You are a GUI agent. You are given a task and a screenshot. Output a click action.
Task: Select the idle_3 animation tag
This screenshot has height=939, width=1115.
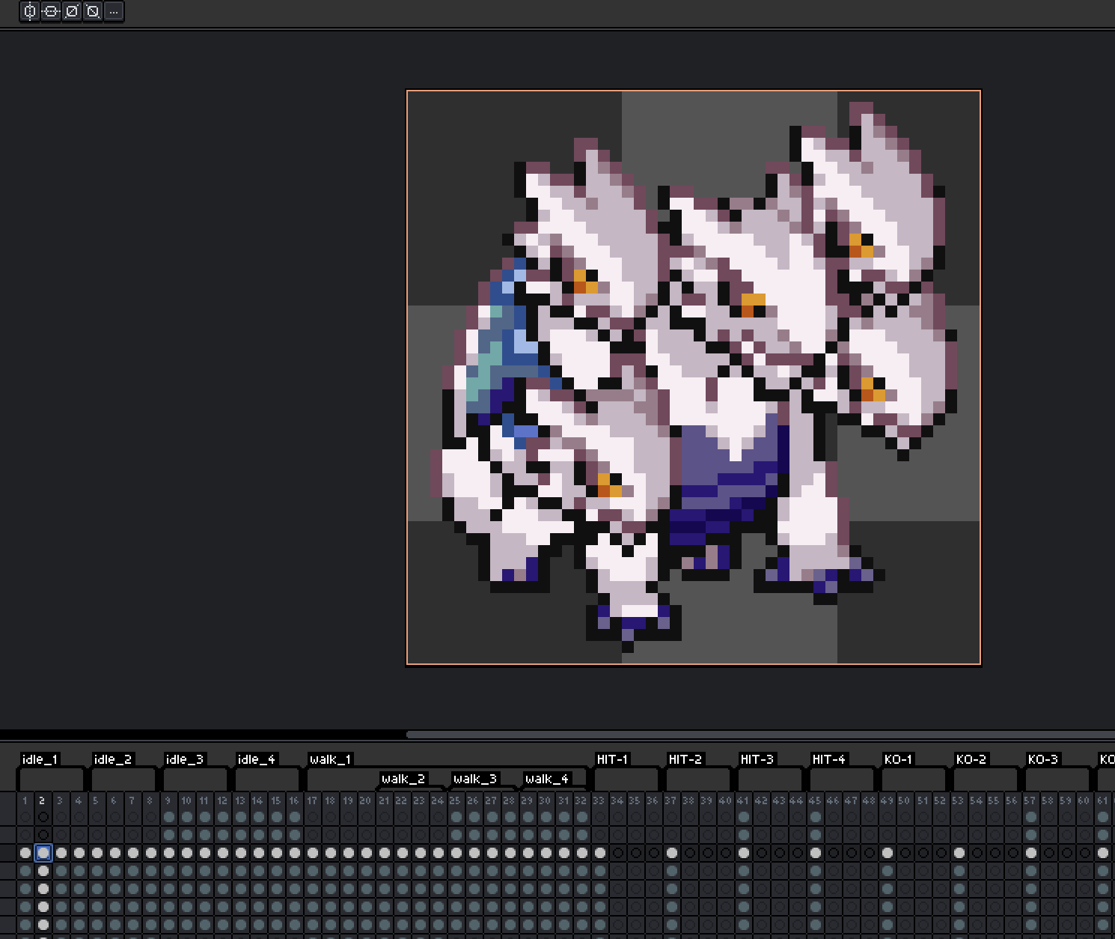coord(184,759)
